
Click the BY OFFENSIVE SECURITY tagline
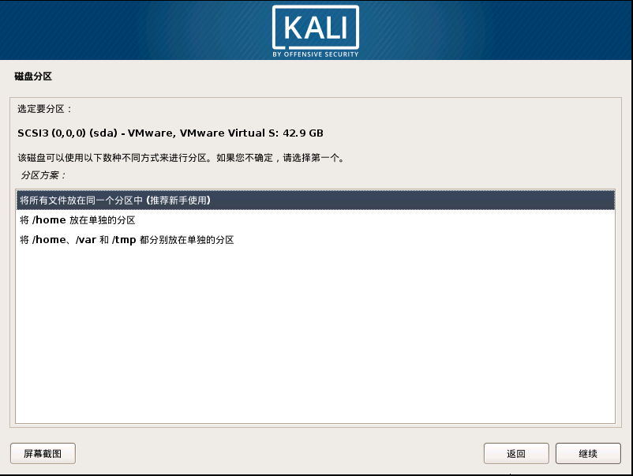[x=315, y=54]
